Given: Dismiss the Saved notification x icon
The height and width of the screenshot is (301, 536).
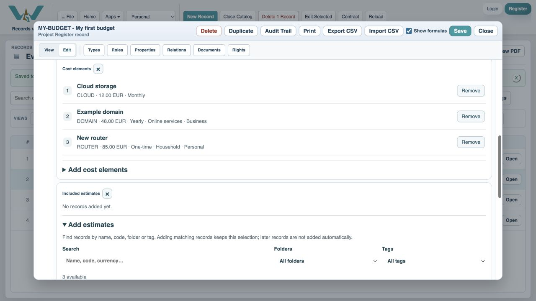Looking at the screenshot, I should [516, 78].
